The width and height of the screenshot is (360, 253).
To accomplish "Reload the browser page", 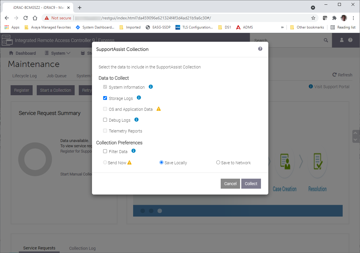I will [x=26, y=18].
